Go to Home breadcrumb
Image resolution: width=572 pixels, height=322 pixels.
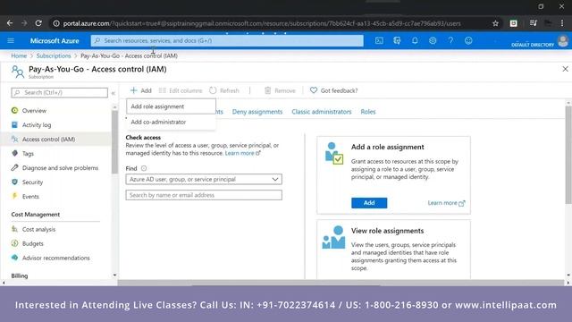point(19,55)
